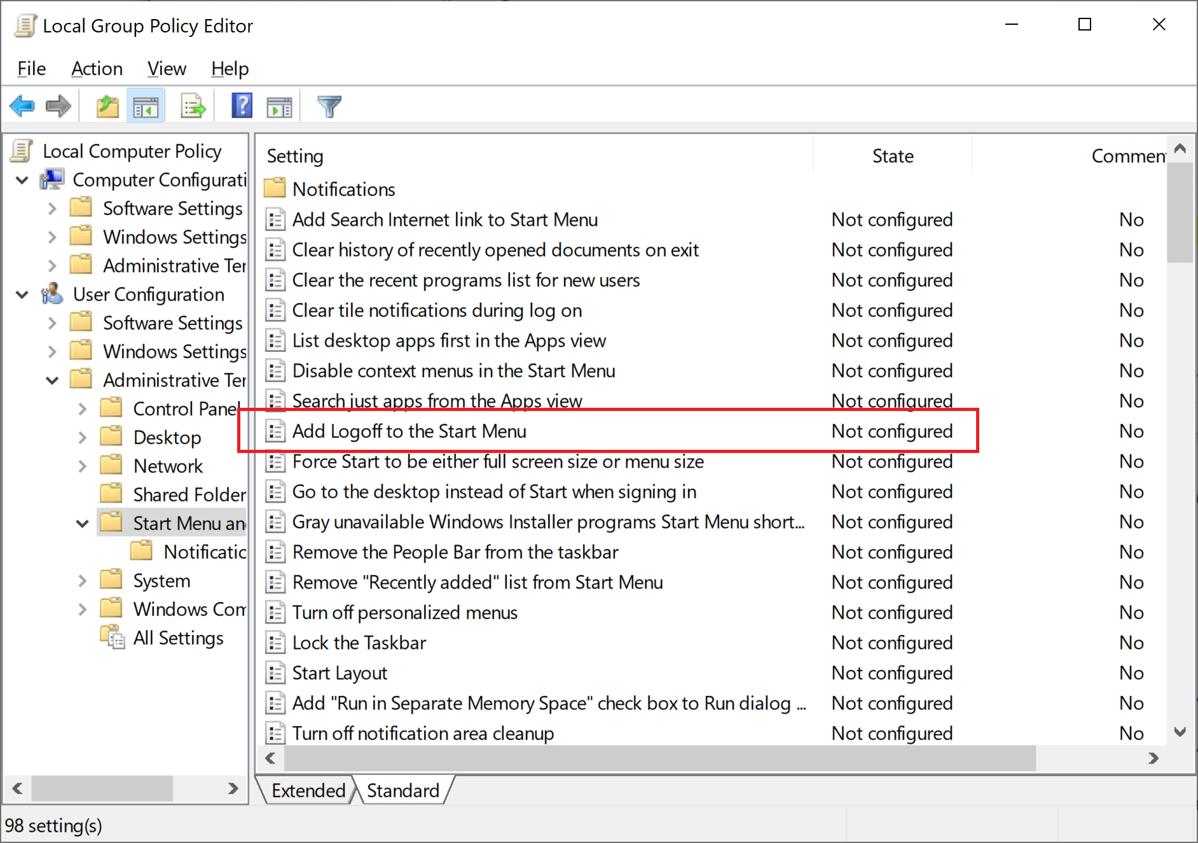Click the Export List icon

(x=192, y=105)
